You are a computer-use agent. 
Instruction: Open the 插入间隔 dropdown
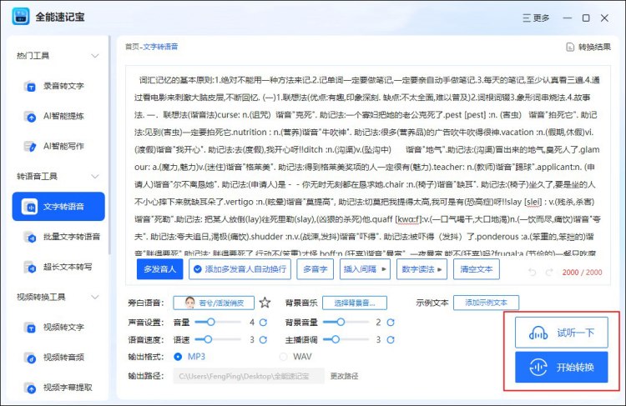point(365,269)
